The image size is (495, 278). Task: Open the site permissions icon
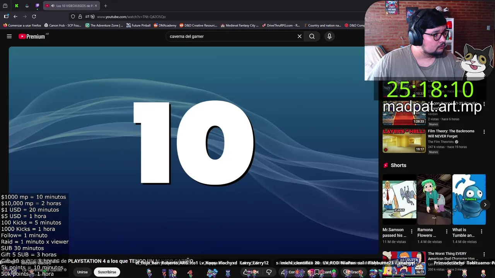[87, 17]
